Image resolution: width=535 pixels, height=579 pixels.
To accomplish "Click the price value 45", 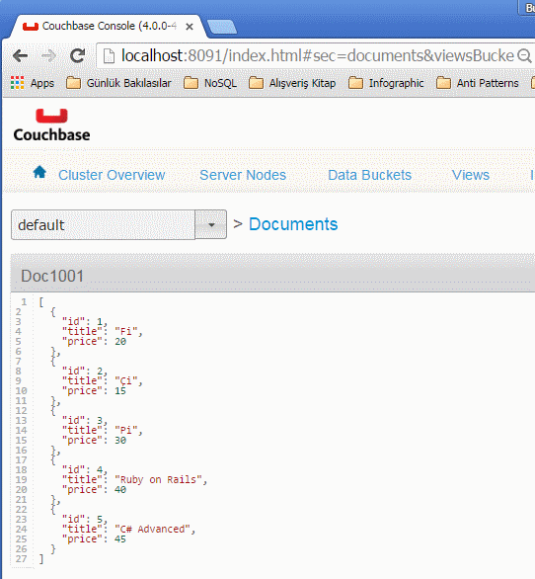I will tap(120, 539).
